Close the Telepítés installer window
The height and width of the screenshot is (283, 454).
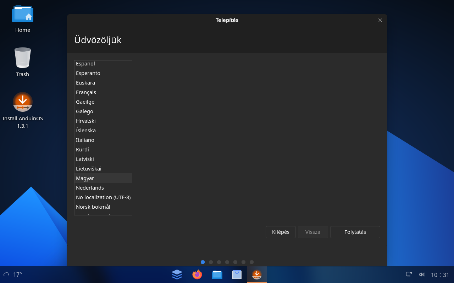tap(380, 20)
